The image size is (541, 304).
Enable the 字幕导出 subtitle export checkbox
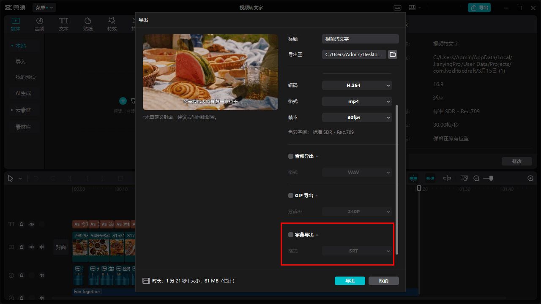point(291,235)
